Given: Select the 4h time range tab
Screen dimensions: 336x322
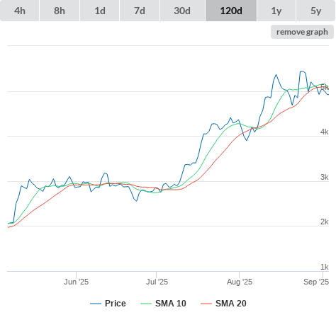Looking at the screenshot, I should point(20,11).
